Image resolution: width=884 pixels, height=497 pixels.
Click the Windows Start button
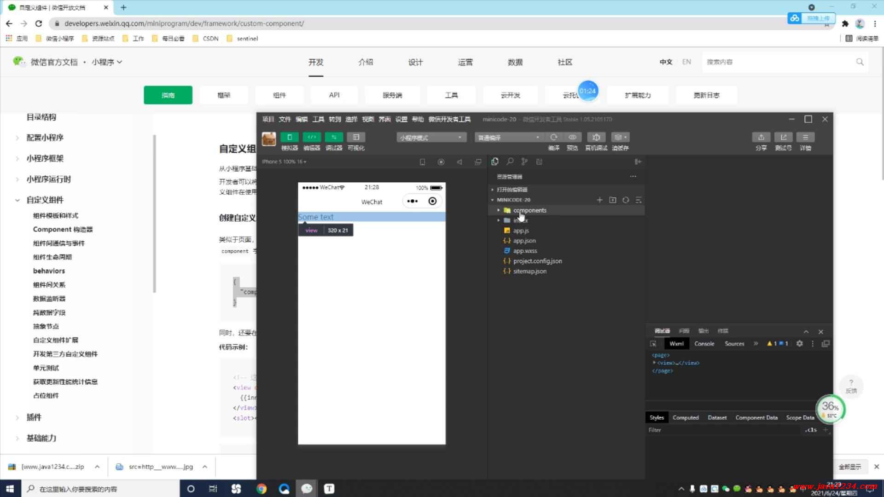point(10,489)
